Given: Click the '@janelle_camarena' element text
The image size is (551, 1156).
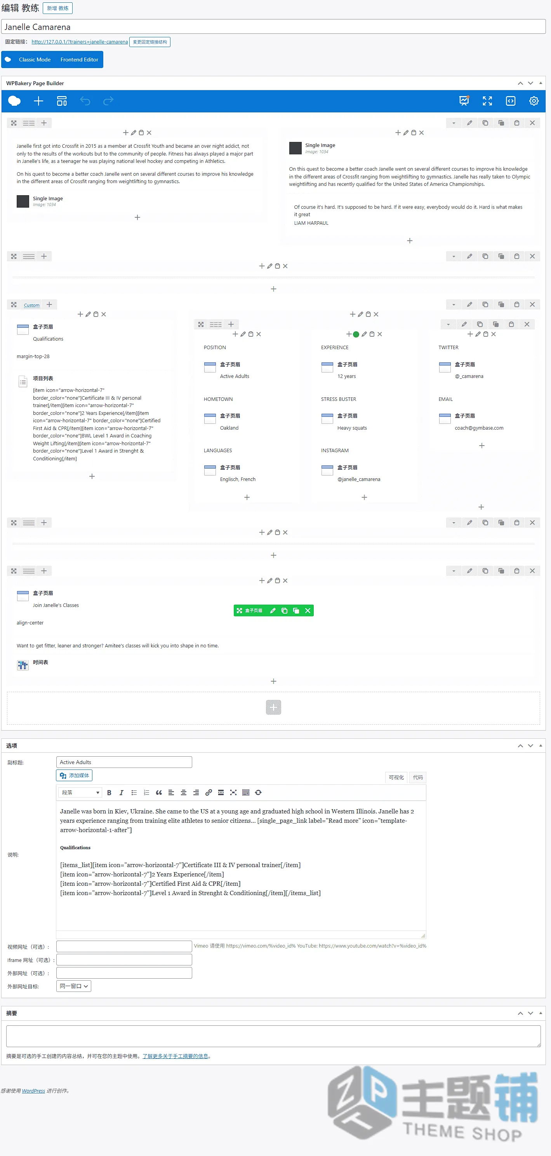Looking at the screenshot, I should pos(359,479).
